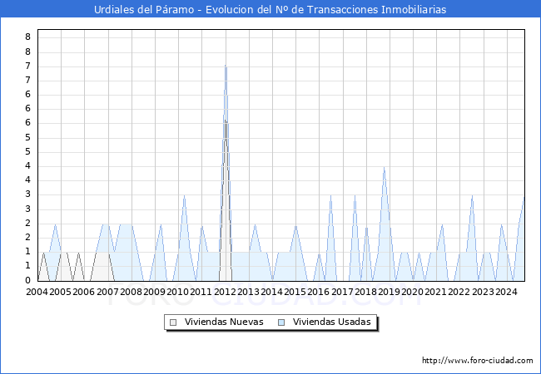
Task: Select the Viviendas Usadas legend swatch
Action: pos(281,322)
